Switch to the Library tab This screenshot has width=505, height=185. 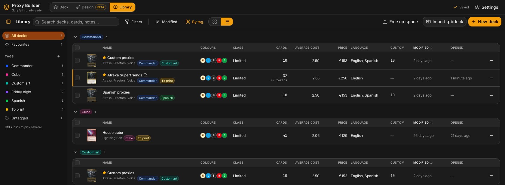(x=122, y=7)
